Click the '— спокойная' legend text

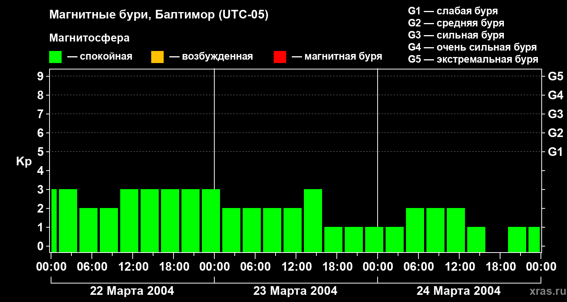(100, 57)
